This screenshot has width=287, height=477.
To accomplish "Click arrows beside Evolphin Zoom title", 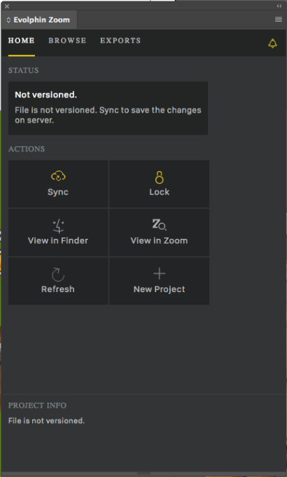I will click(x=8, y=20).
